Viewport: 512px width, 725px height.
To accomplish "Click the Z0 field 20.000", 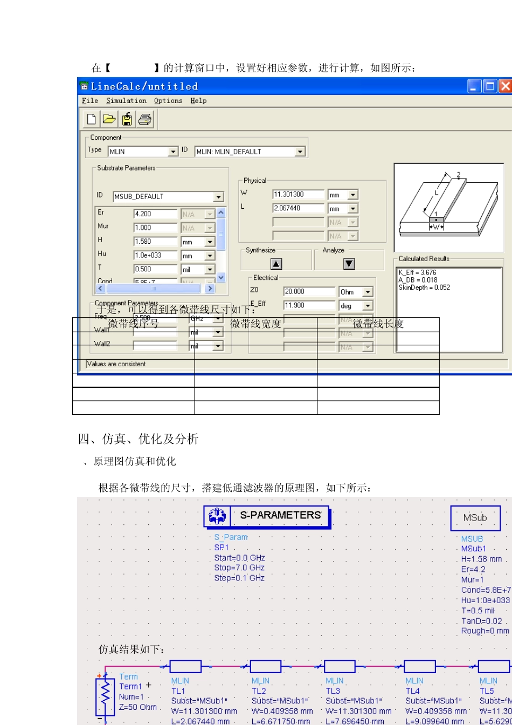I will pos(310,292).
